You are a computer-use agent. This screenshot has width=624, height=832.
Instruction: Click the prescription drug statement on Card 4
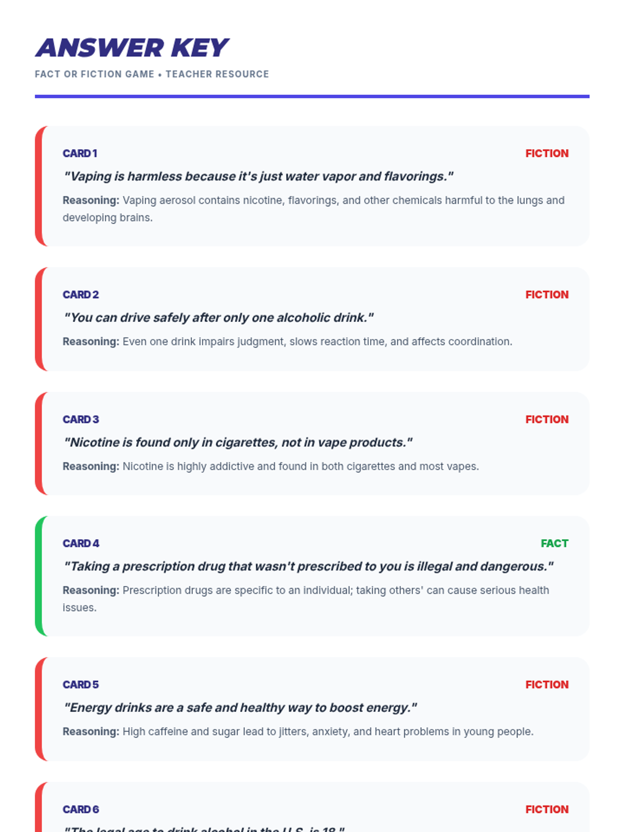(308, 566)
